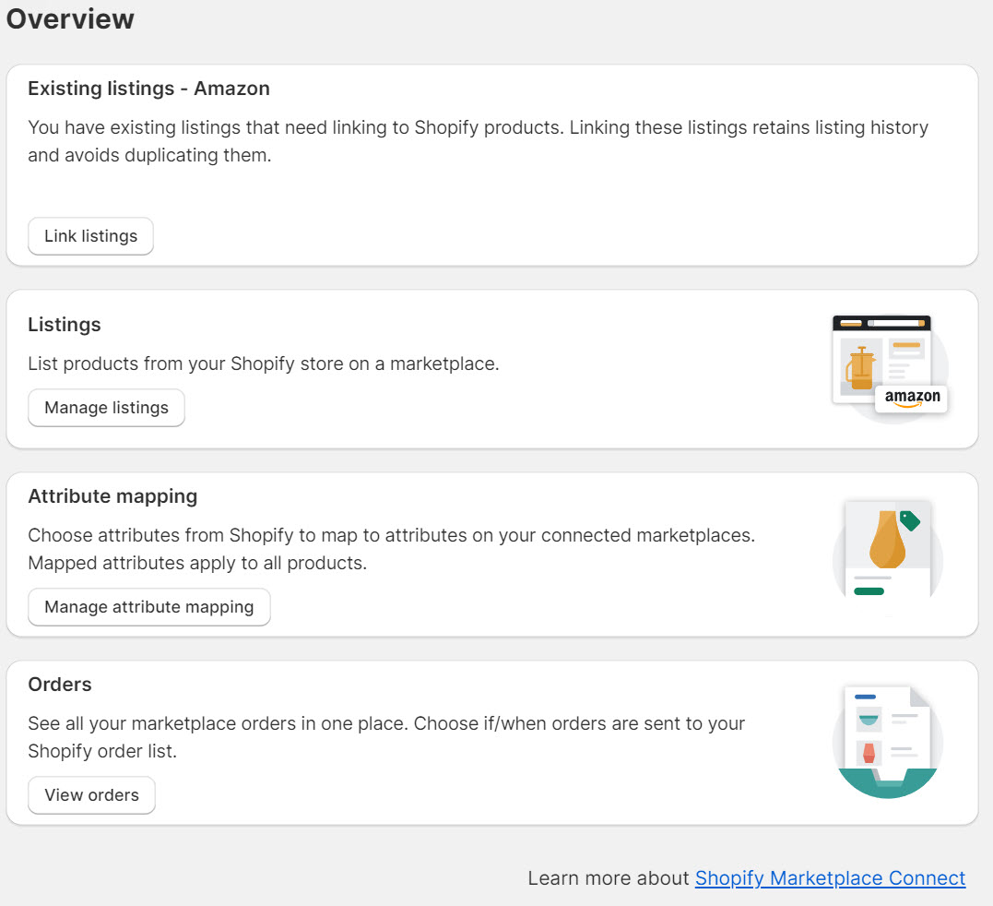
Task: Open Manage listings
Action: coord(106,408)
